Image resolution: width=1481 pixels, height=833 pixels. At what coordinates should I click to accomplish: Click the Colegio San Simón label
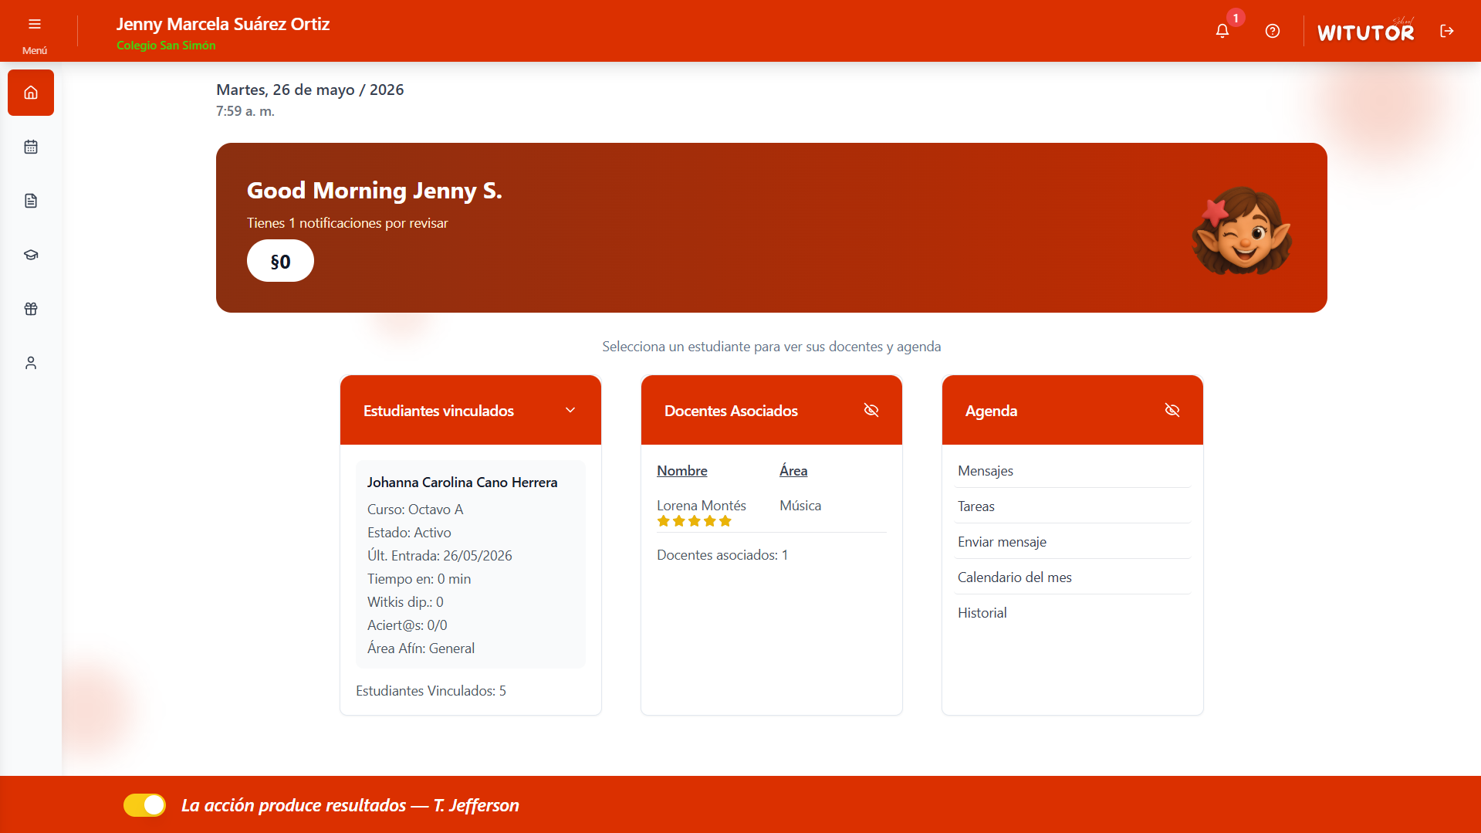(166, 46)
